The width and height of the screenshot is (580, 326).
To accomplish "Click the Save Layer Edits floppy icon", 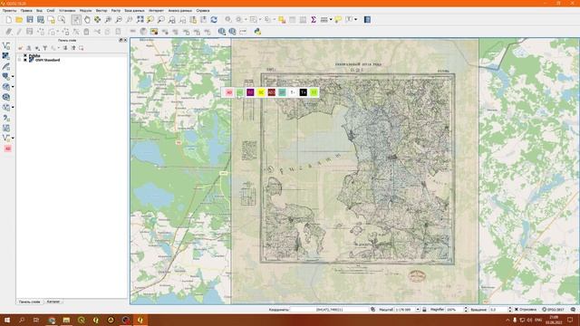I will coord(30,32).
